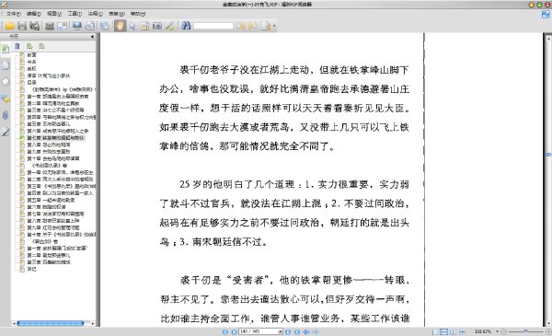Open the 编辑 menu

coord(34,14)
